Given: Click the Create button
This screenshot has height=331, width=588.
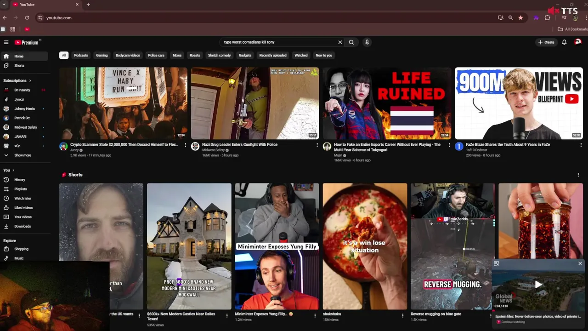Looking at the screenshot, I should tap(546, 42).
